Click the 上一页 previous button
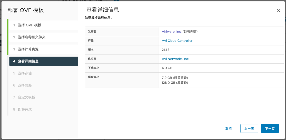The image size is (286, 140). 249,129
